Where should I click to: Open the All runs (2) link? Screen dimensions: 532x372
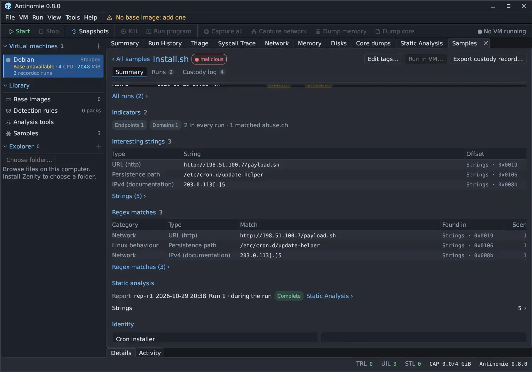(130, 96)
